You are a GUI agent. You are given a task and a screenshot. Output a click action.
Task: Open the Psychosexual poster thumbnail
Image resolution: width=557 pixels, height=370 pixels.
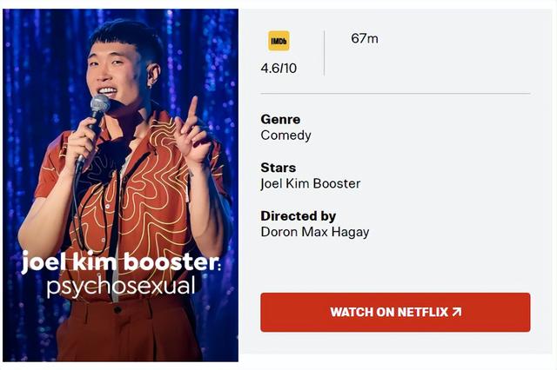pos(120,185)
